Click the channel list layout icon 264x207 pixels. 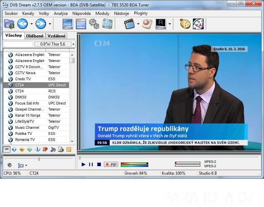coord(21,166)
